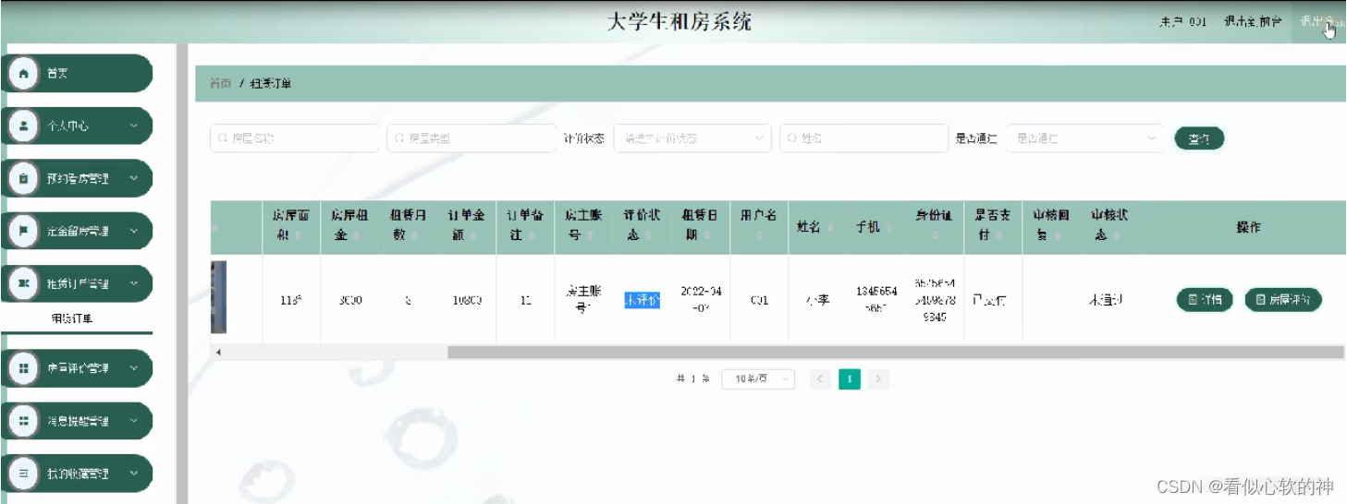The image size is (1347, 504).
Task: Sort table by 租赁月数 column arrows
Action: [416, 235]
